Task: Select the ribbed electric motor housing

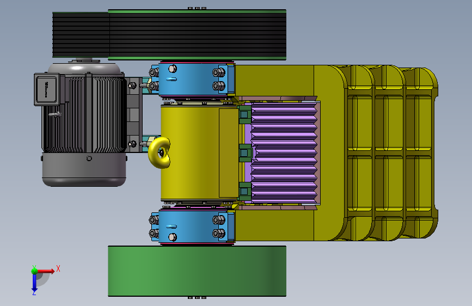Action: (83, 114)
